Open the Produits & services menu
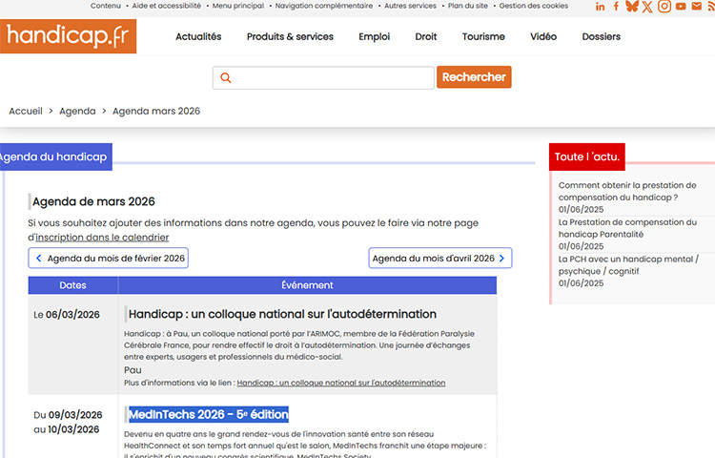 [x=290, y=37]
